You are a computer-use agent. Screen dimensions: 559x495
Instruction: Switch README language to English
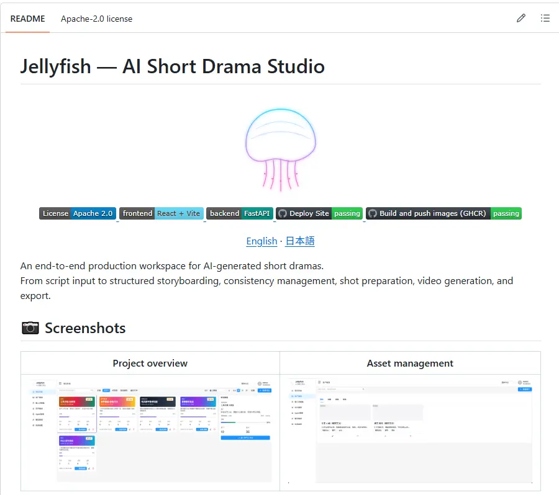[261, 241]
